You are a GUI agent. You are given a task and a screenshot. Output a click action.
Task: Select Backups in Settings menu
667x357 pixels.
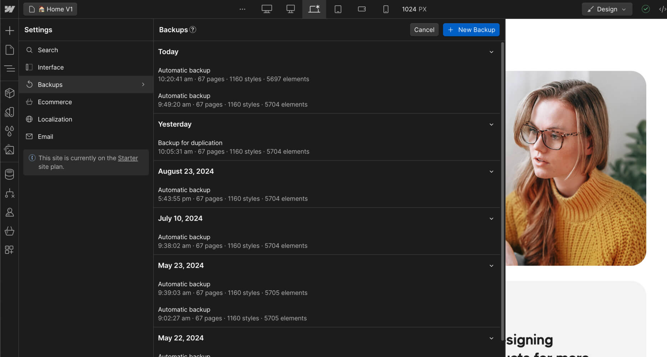coord(86,85)
